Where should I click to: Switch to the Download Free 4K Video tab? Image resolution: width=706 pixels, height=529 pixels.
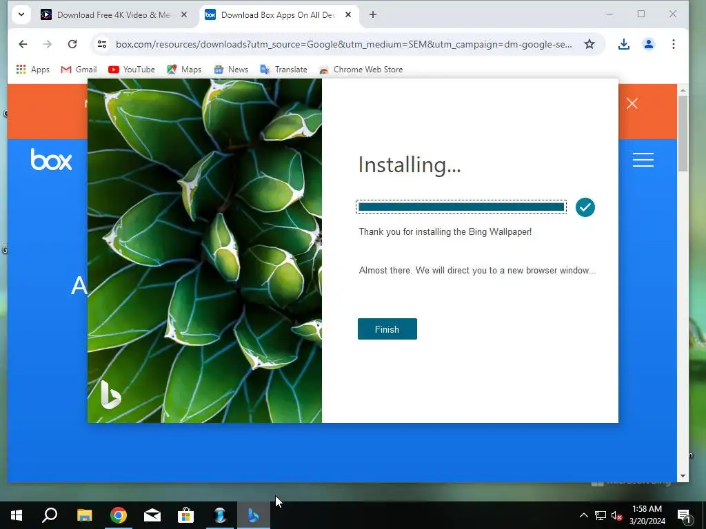pyautogui.click(x=114, y=15)
